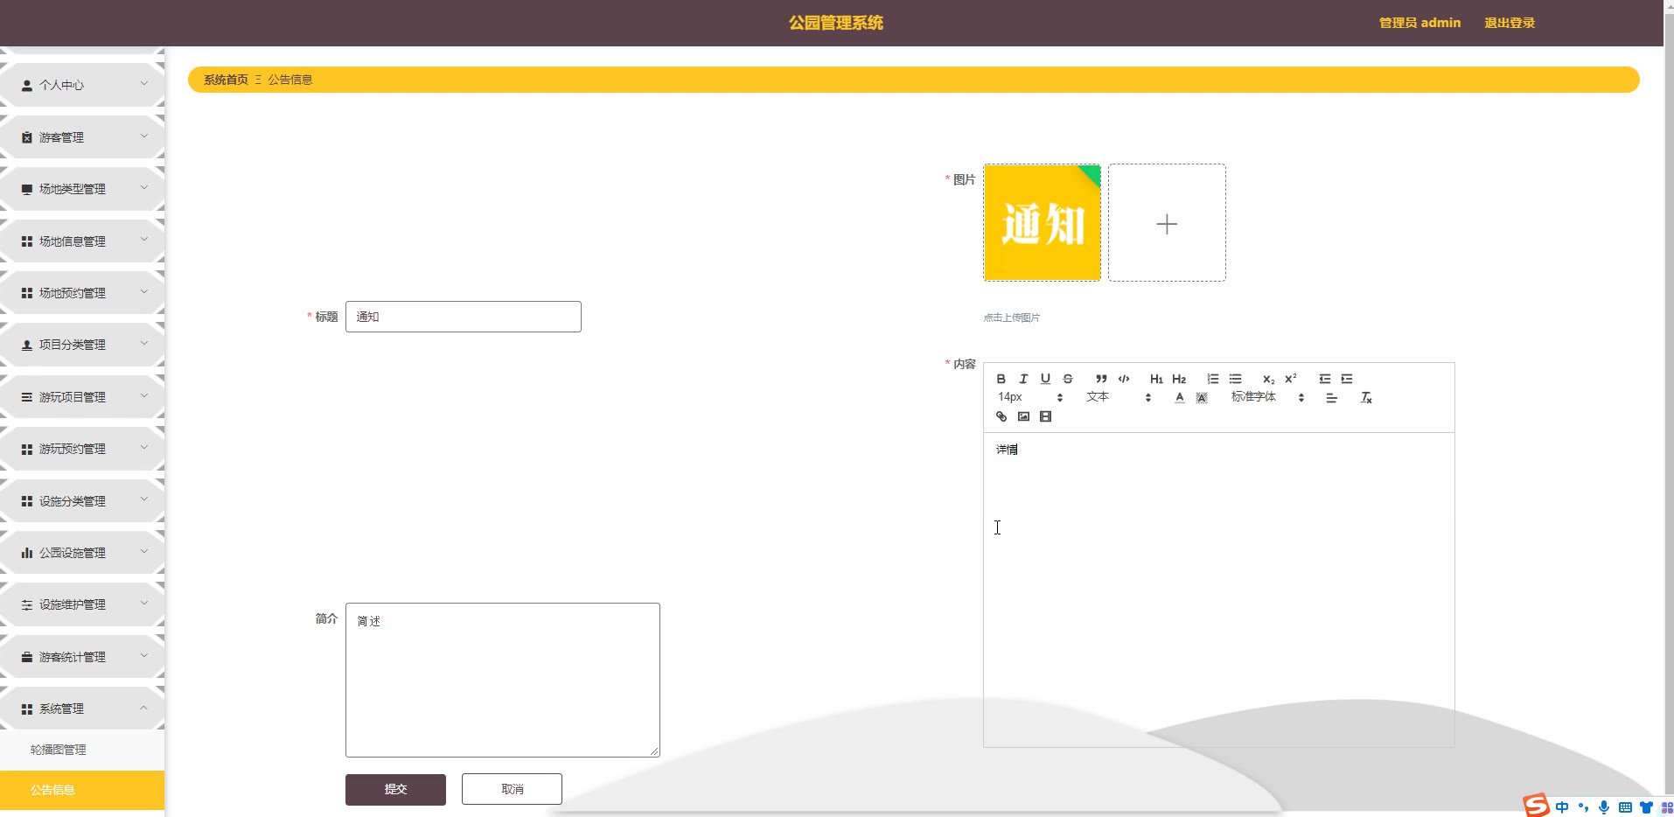Expand the 游玩预约管理 sidebar menu
1674x817 pixels.
point(82,449)
